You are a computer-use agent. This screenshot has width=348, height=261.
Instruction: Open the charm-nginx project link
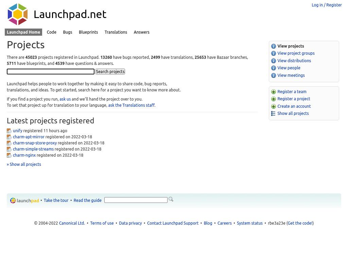pos(24,155)
